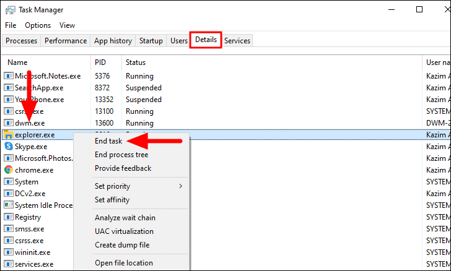Open the Options menu
The image size is (451, 271).
(38, 25)
